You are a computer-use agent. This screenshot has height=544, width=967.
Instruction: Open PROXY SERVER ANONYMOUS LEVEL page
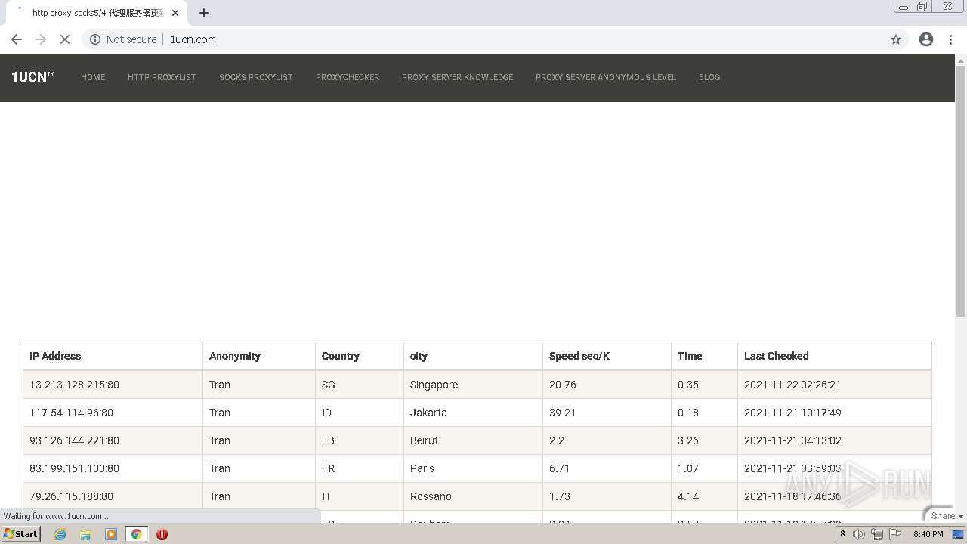point(606,77)
